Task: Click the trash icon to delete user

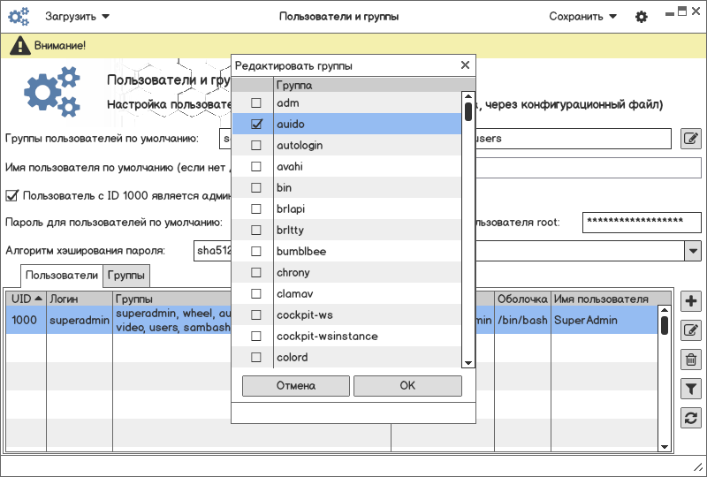Action: [x=691, y=360]
